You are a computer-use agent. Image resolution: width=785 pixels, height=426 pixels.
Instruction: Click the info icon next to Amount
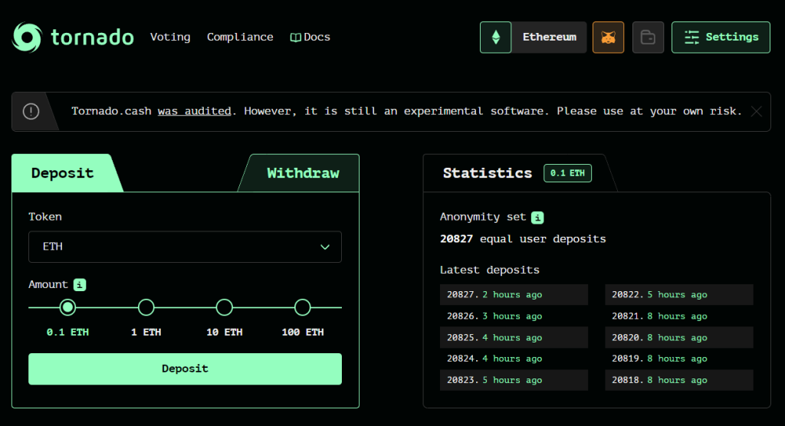[80, 285]
